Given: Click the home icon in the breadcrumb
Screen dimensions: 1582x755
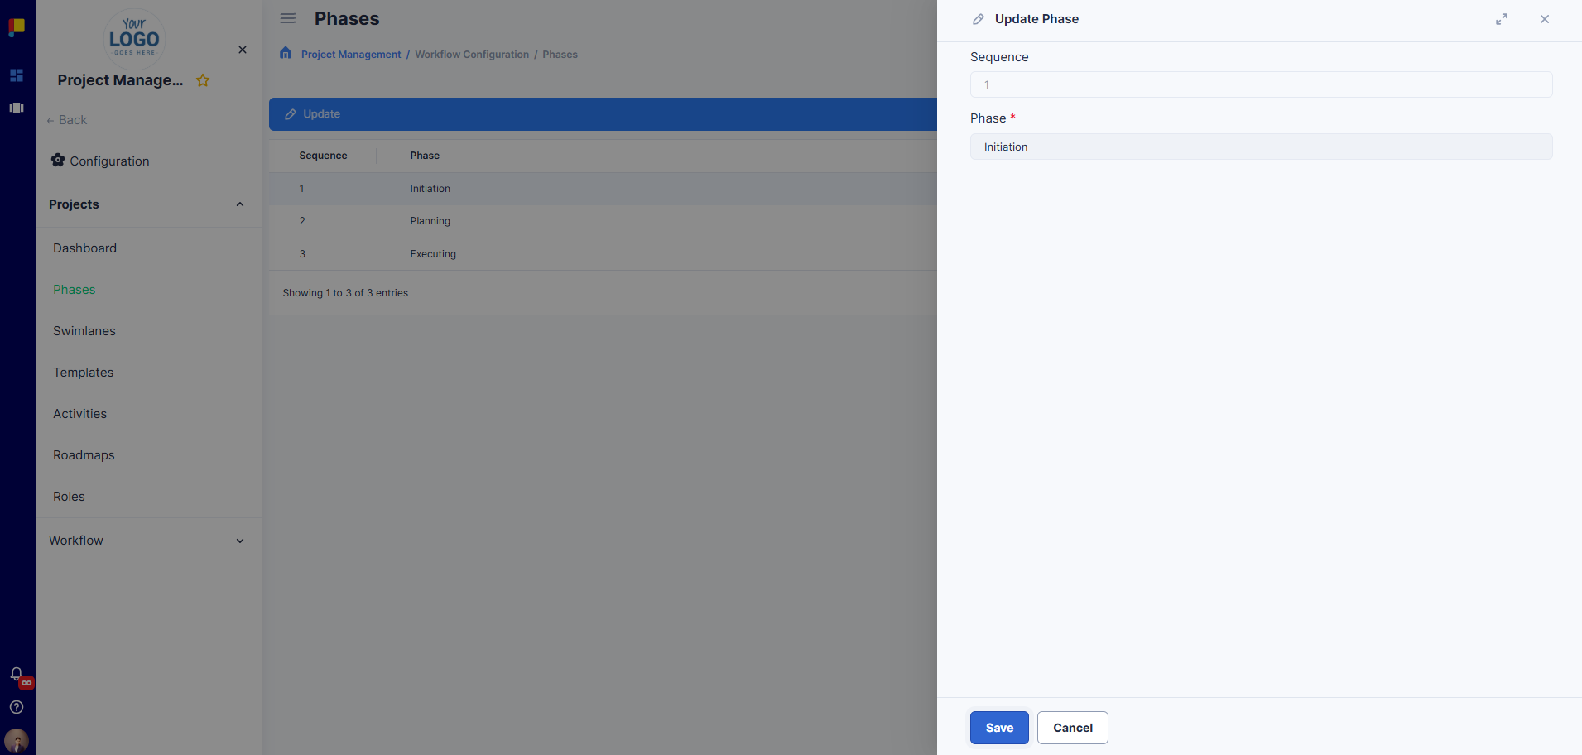Looking at the screenshot, I should 286,53.
